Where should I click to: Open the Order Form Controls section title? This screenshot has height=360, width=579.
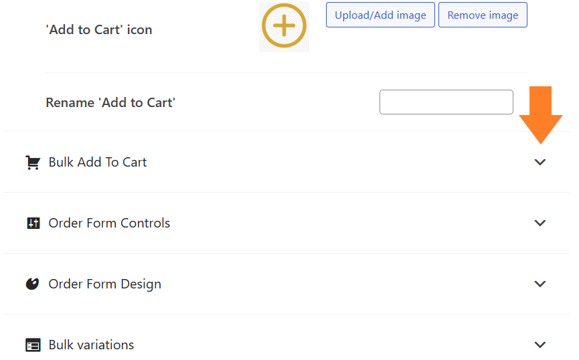click(x=109, y=223)
